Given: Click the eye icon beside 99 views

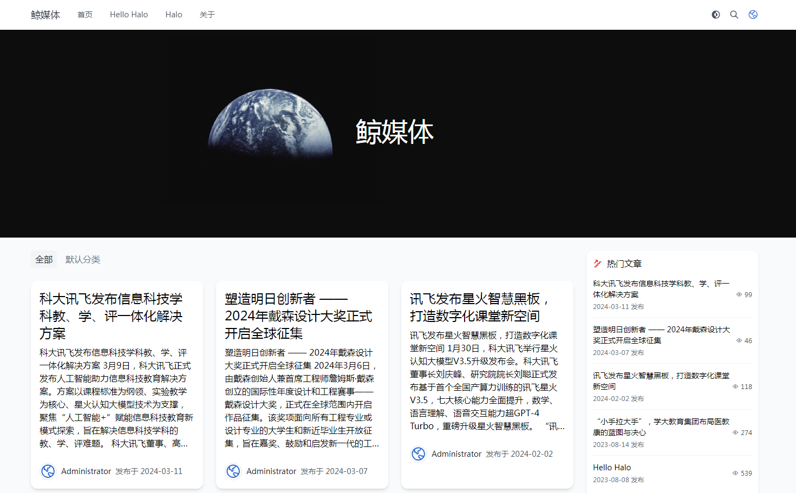Looking at the screenshot, I should (739, 295).
